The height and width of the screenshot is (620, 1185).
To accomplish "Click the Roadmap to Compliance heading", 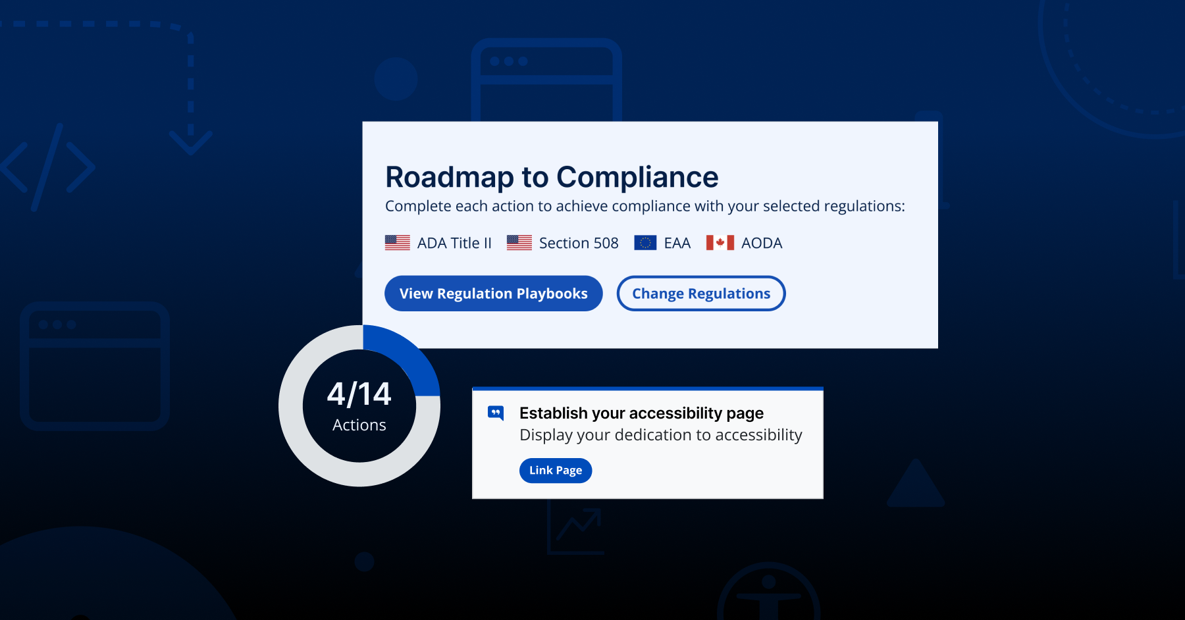I will click(552, 177).
